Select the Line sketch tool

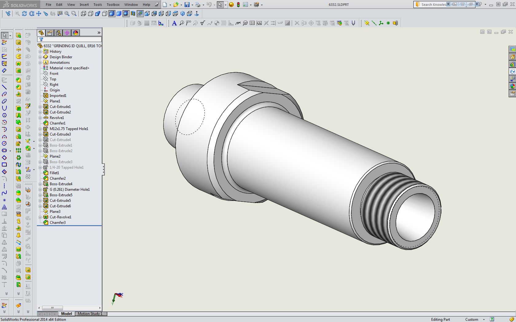click(x=4, y=87)
